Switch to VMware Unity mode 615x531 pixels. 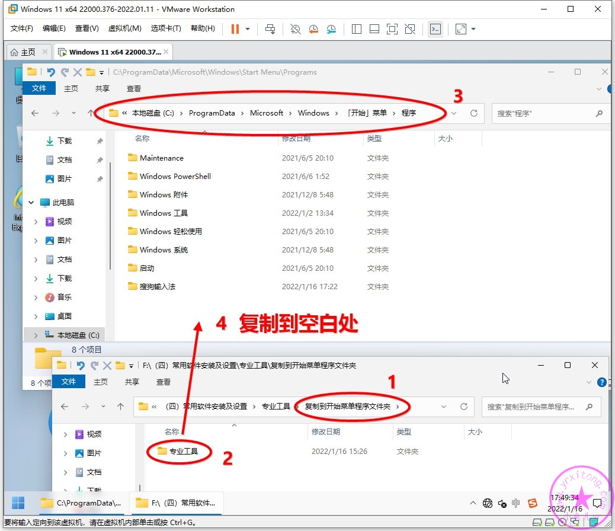410,28
